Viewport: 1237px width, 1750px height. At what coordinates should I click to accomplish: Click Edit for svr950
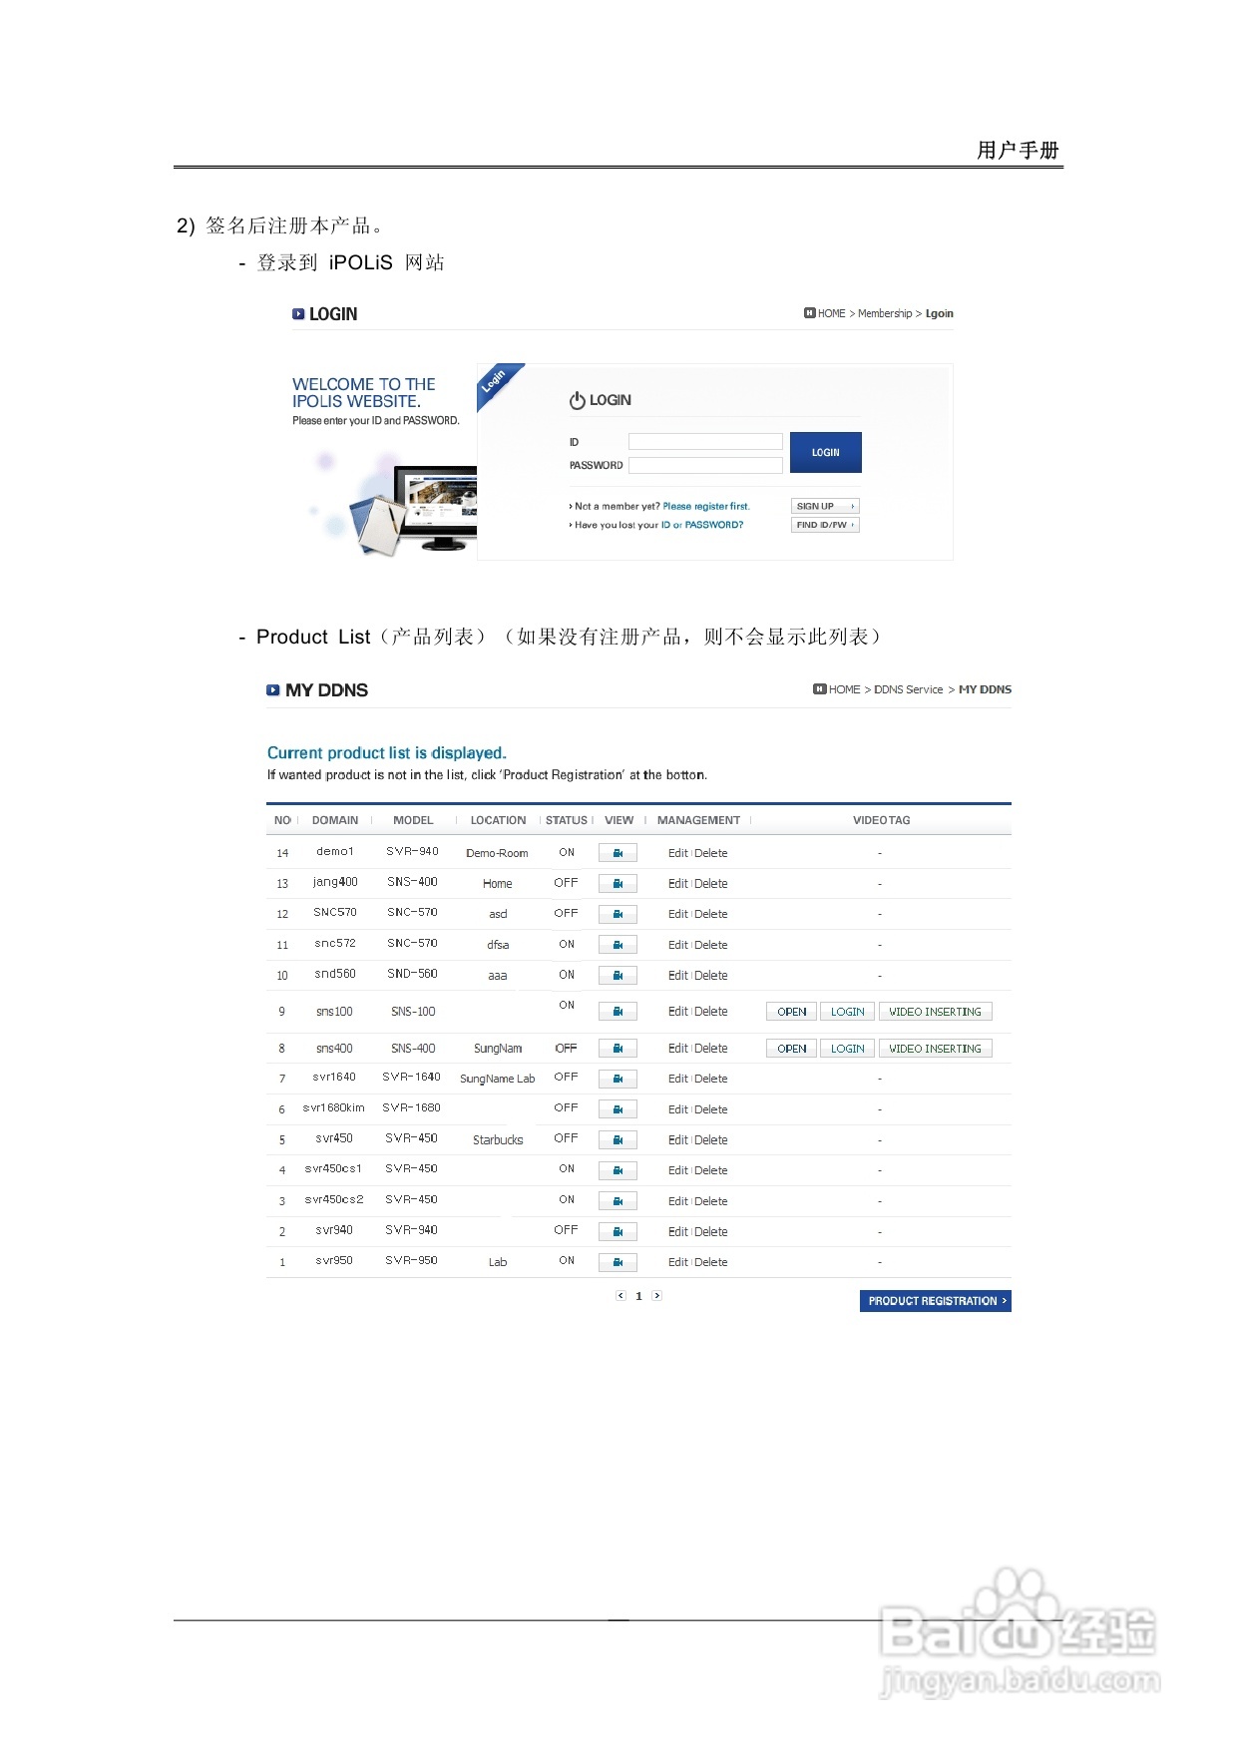click(678, 1262)
